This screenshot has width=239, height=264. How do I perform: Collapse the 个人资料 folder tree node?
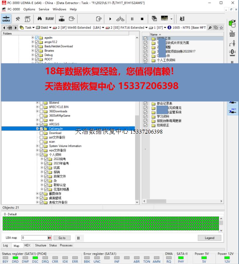pos(37,155)
